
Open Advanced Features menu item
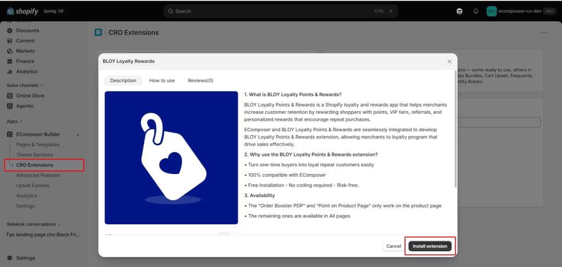click(x=38, y=175)
